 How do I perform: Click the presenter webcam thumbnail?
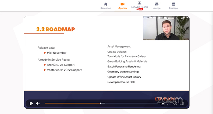[x=166, y=28]
